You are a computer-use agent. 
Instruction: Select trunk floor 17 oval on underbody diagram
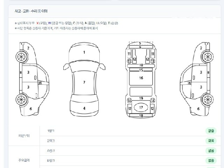[141, 107]
